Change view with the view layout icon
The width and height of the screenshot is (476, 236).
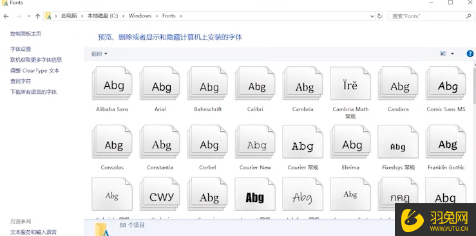(443, 53)
